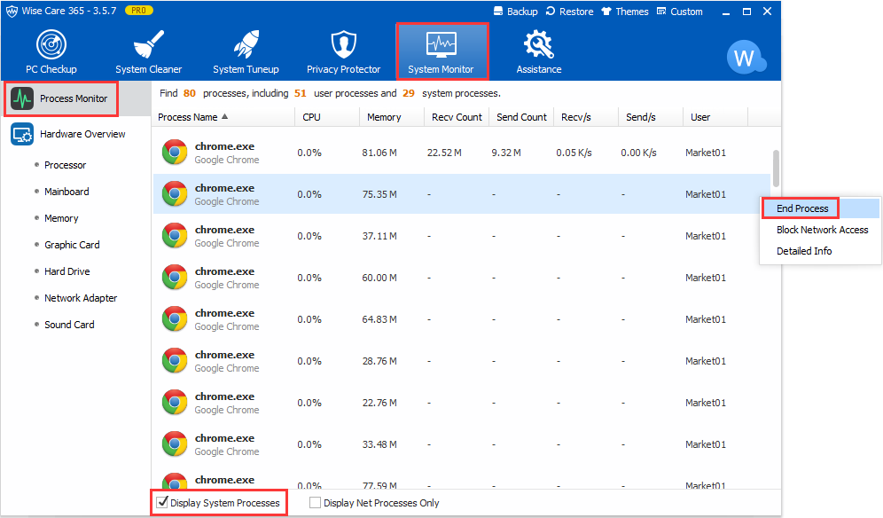Click the Backup button in title bar
The width and height of the screenshot is (883, 518).
pyautogui.click(x=515, y=12)
